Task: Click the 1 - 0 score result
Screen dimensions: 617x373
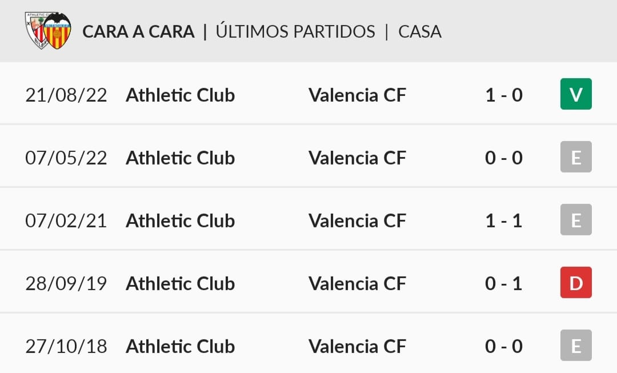Action: point(504,95)
